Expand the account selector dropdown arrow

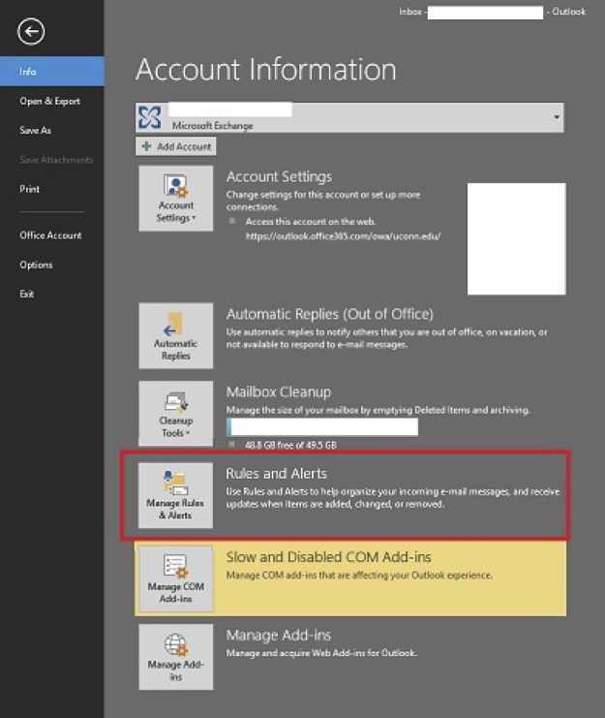point(556,117)
